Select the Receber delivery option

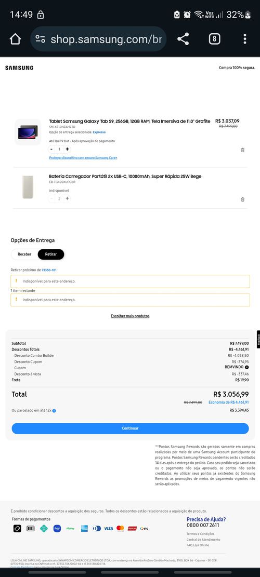click(24, 254)
